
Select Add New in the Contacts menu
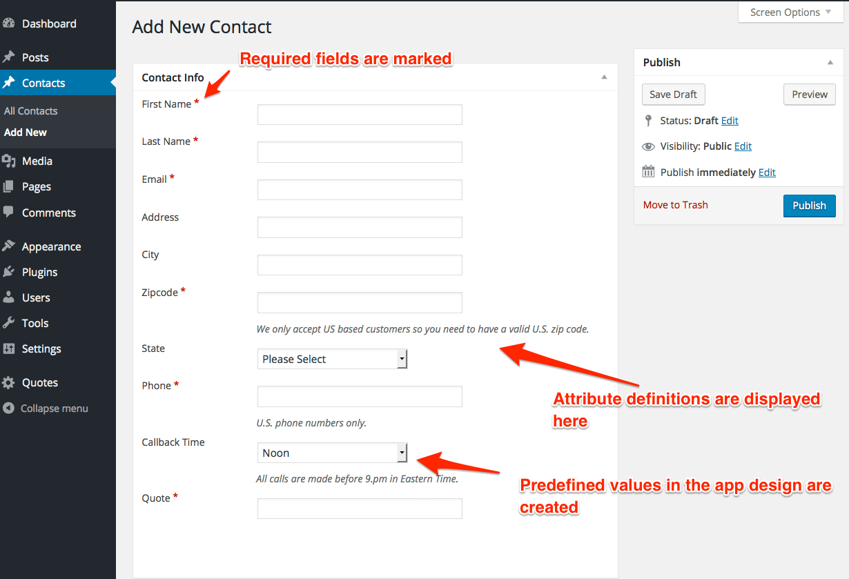pyautogui.click(x=25, y=132)
